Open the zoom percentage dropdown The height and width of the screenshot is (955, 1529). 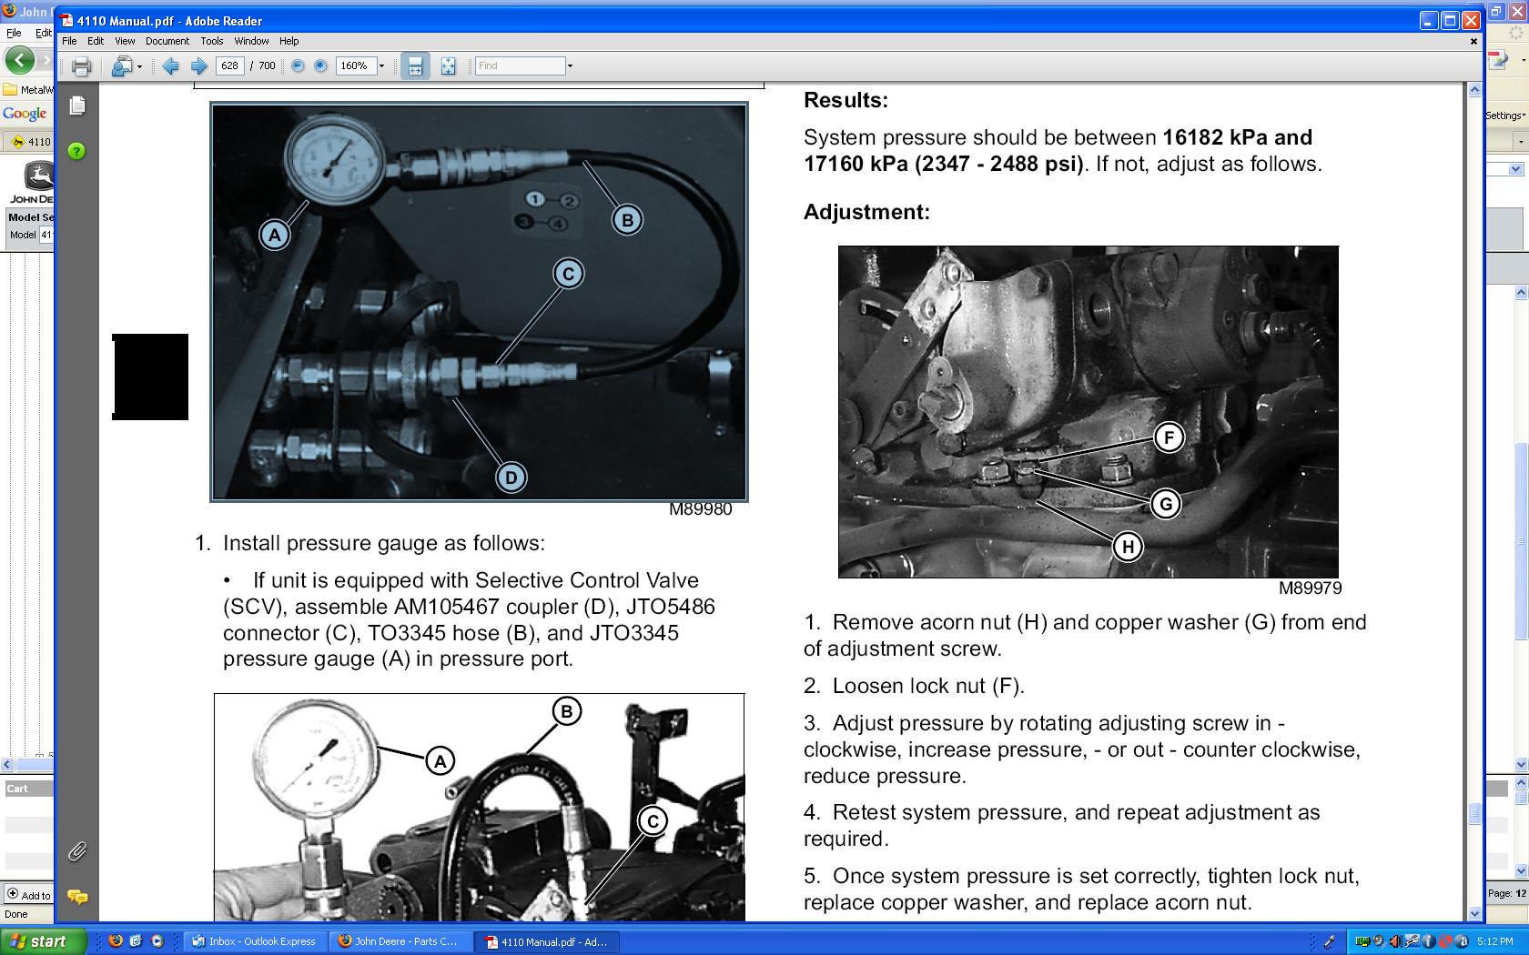coord(381,66)
